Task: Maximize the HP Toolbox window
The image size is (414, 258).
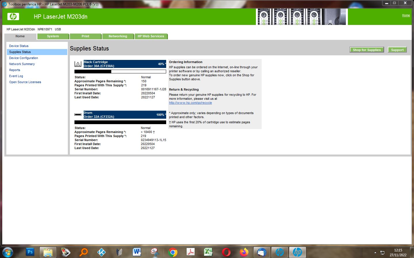Action: 395,3
